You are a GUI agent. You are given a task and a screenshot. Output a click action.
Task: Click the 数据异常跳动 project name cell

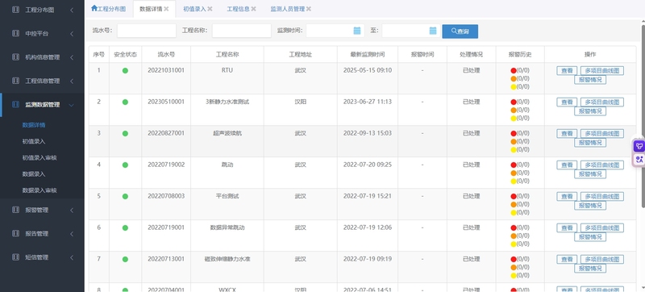tap(227, 227)
